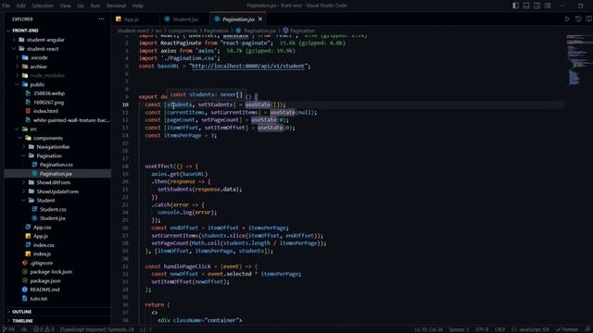Open App.js in the explorer
The image size is (593, 333).
41,236
